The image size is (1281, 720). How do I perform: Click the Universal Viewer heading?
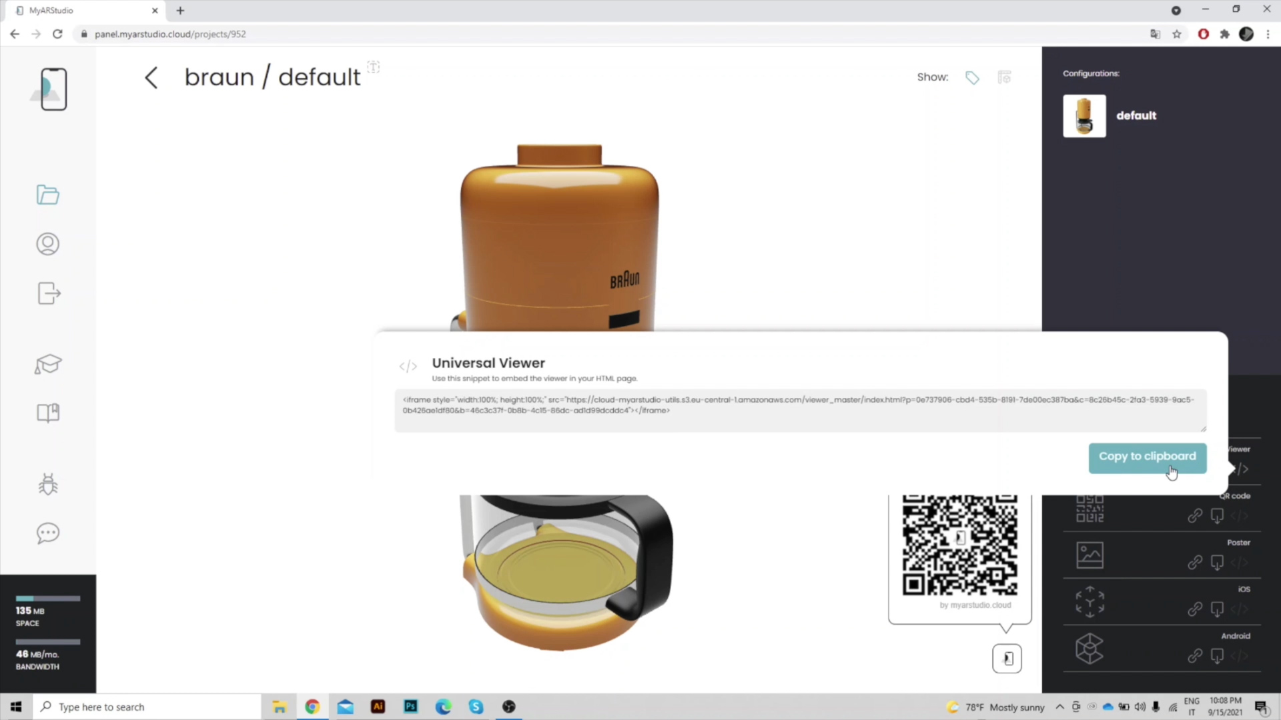tap(488, 363)
